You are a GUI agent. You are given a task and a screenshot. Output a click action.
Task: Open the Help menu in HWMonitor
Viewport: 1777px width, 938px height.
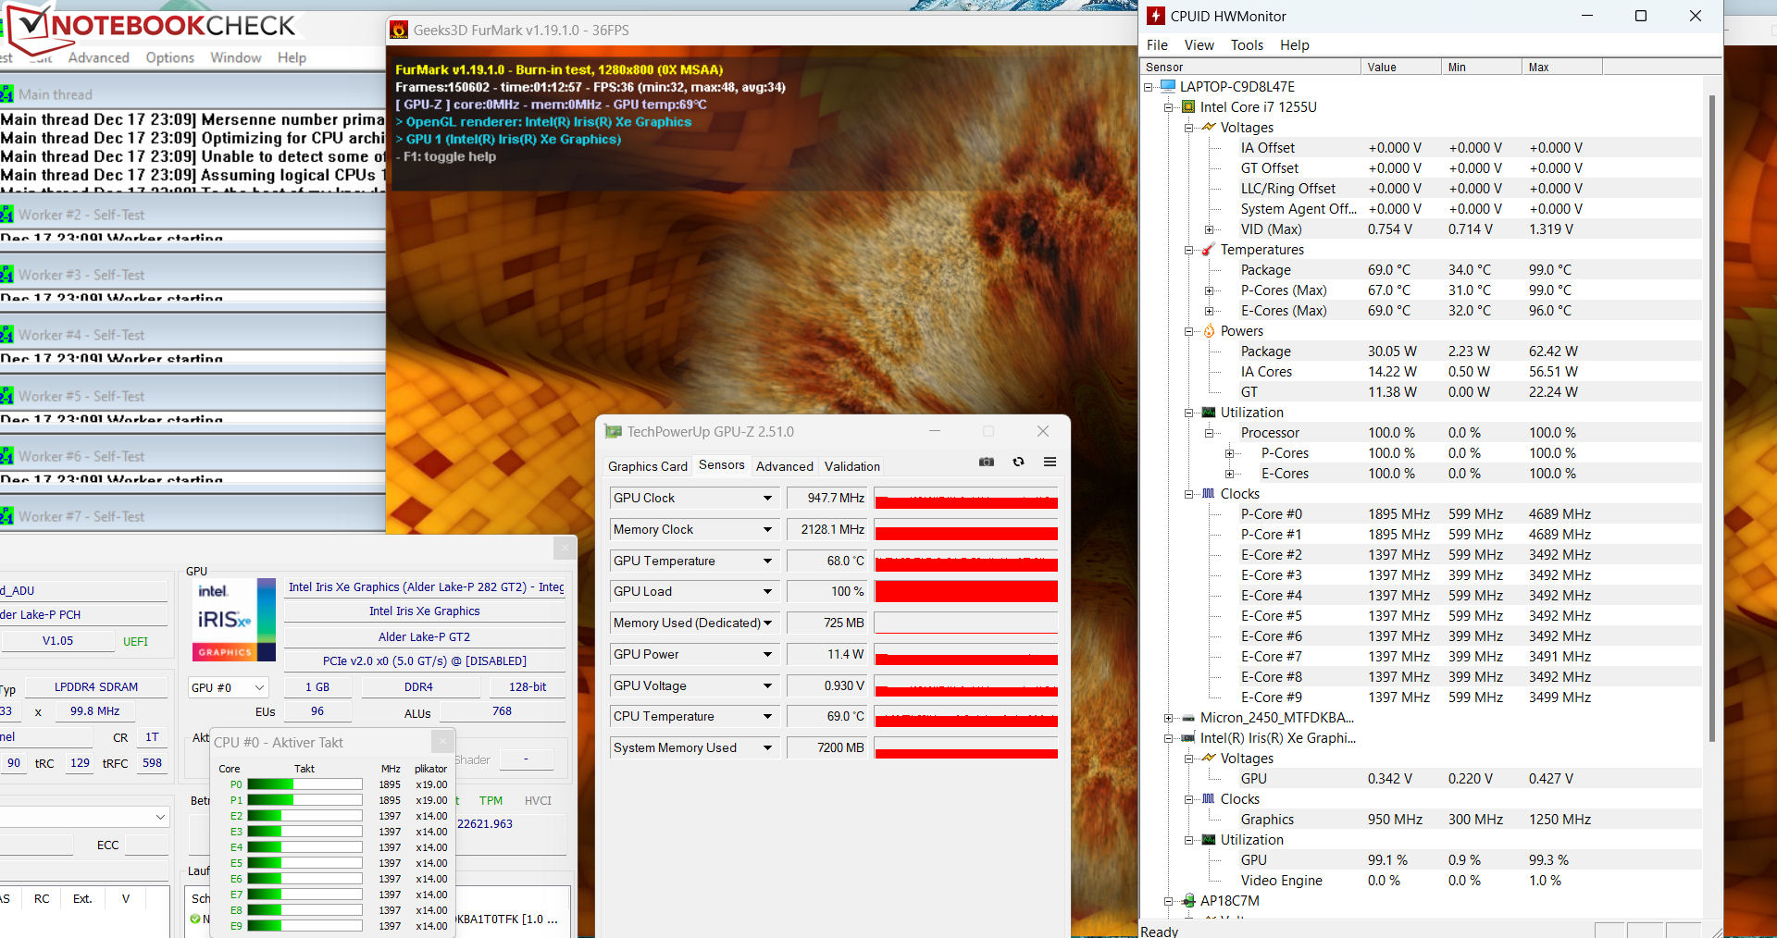(x=1294, y=45)
